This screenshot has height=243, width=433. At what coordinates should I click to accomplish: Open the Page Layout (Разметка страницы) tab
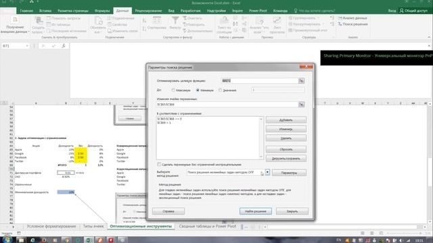tap(73, 11)
